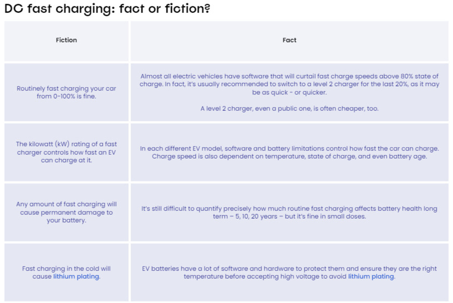
Task: Open the lithium plating link in Fact column
Action: point(371,277)
